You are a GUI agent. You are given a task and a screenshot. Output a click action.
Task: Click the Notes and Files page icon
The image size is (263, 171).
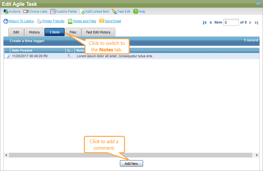pos(70,21)
